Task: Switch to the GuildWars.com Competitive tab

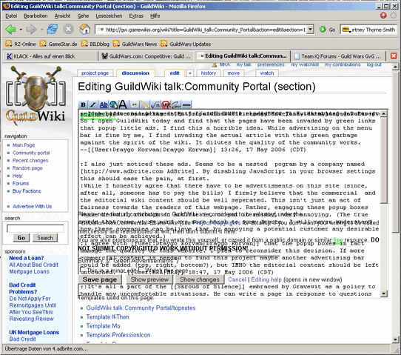Action: (x=146, y=56)
